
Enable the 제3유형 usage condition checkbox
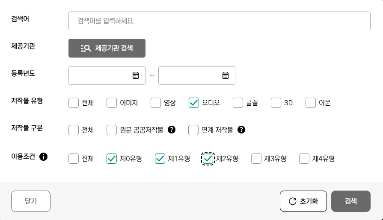point(256,159)
